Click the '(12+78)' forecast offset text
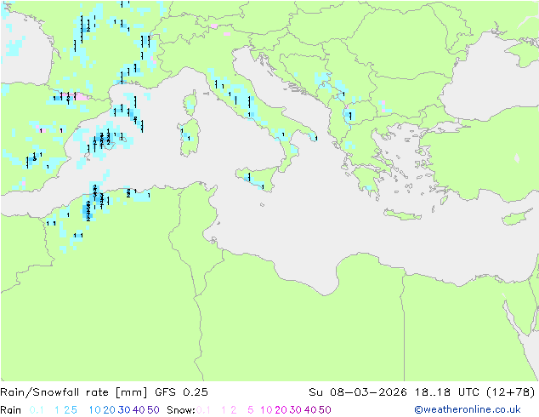 pos(511,392)
